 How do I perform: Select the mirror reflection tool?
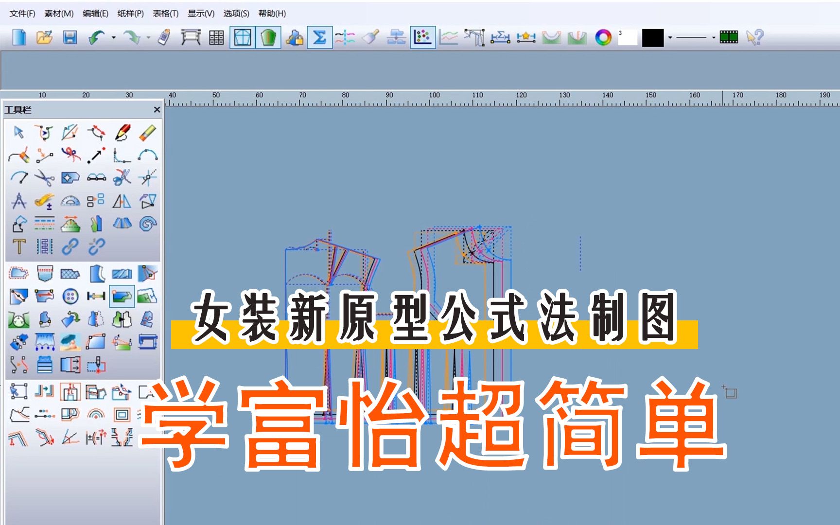(122, 201)
